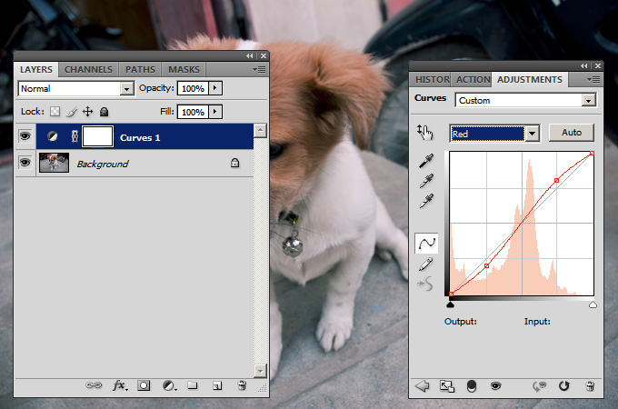Close the Adjustments panel
Screen dimensions: 618x409
click(x=598, y=65)
